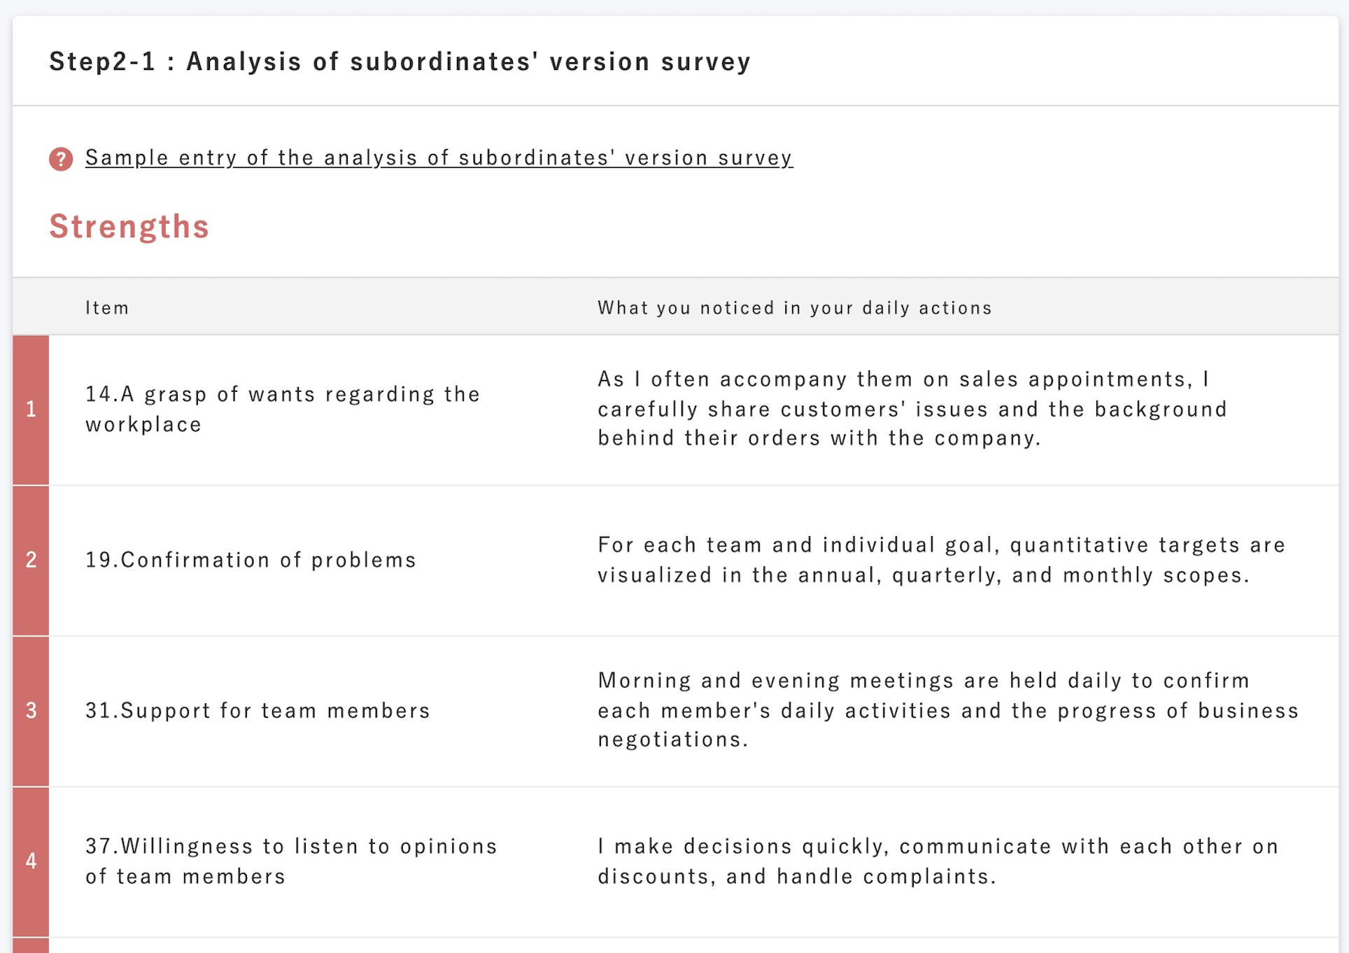Click the word 'workplace' in item 14
The image size is (1349, 953).
click(x=143, y=425)
